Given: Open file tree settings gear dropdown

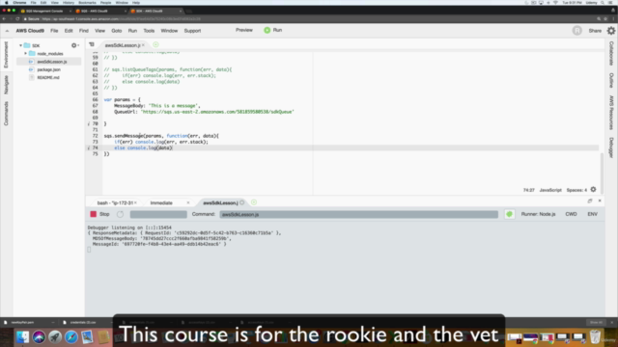Looking at the screenshot, I should click(74, 45).
